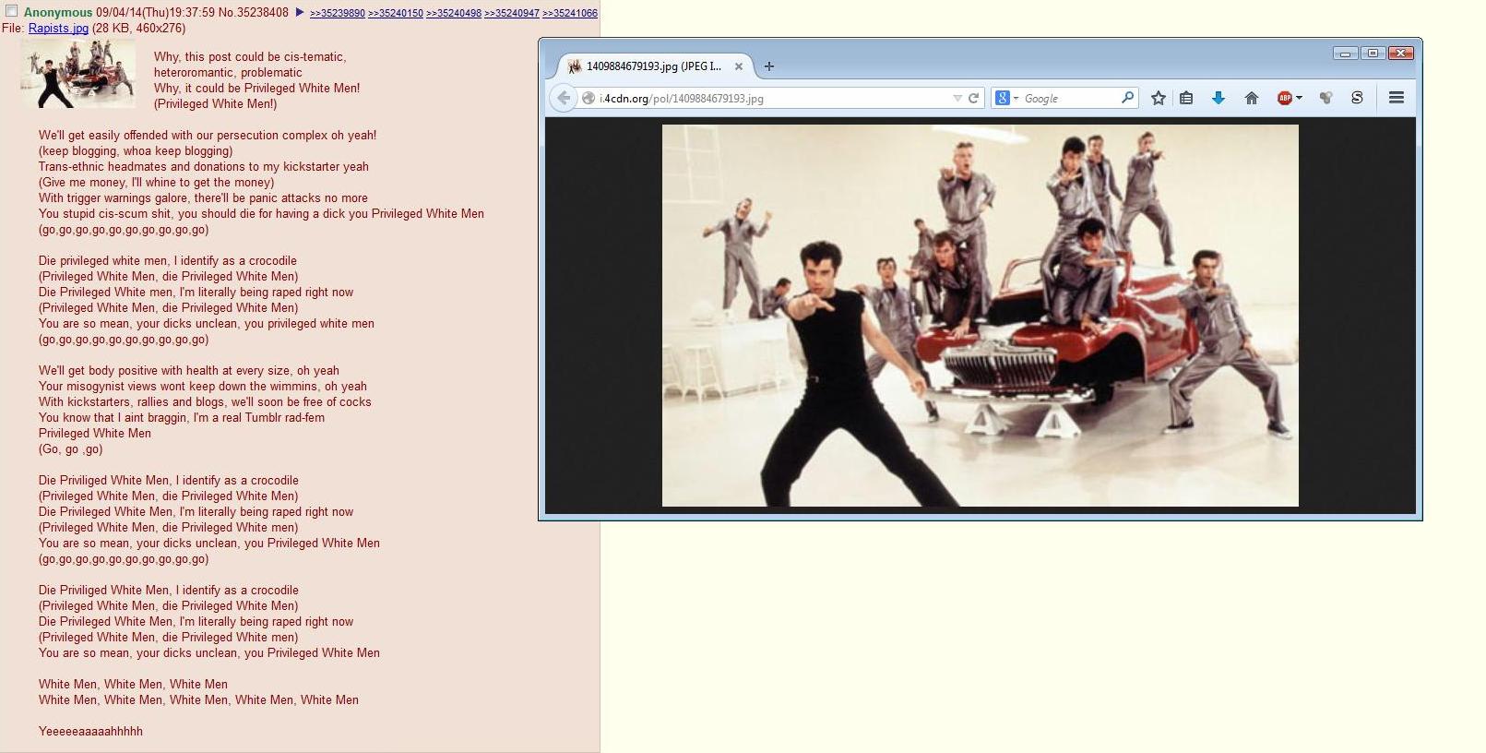Reload the page in Firefox

pyautogui.click(x=973, y=98)
